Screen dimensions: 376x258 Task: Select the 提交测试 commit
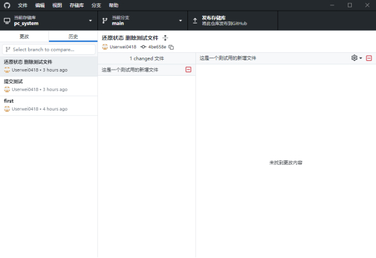[48, 86]
